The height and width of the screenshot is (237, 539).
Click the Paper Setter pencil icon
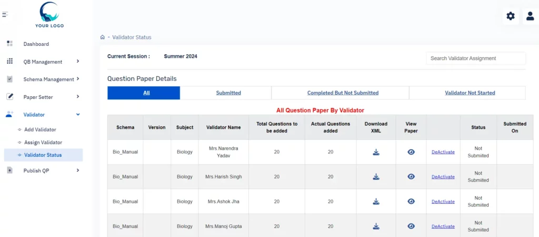(x=9, y=97)
